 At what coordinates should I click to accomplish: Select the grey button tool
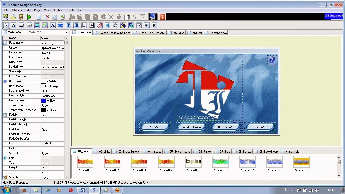tap(21, 25)
